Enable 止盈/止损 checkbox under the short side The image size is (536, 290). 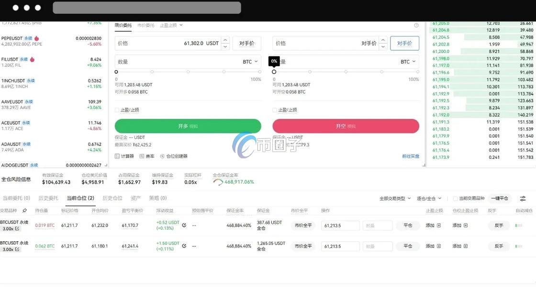click(274, 110)
